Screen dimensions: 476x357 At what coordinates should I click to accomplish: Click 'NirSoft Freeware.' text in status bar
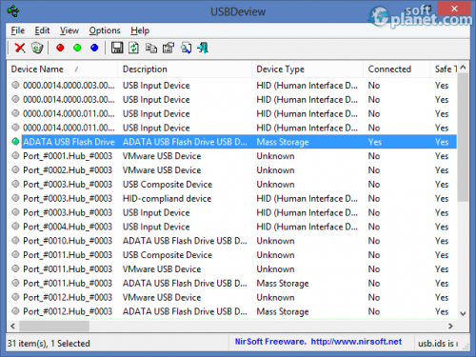click(270, 342)
